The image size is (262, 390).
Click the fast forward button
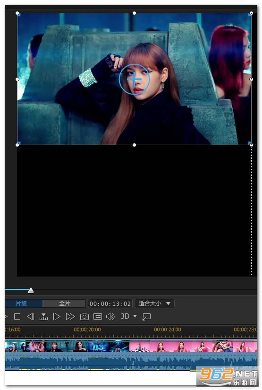[x=70, y=316]
